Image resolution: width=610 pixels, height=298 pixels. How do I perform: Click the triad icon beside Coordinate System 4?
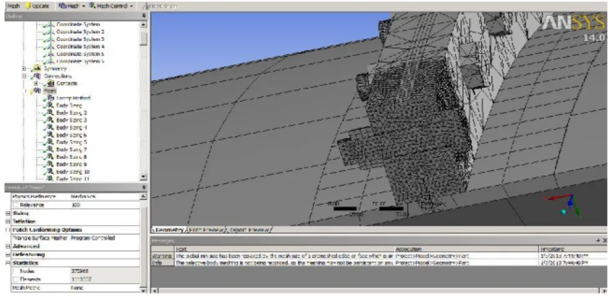click(51, 47)
